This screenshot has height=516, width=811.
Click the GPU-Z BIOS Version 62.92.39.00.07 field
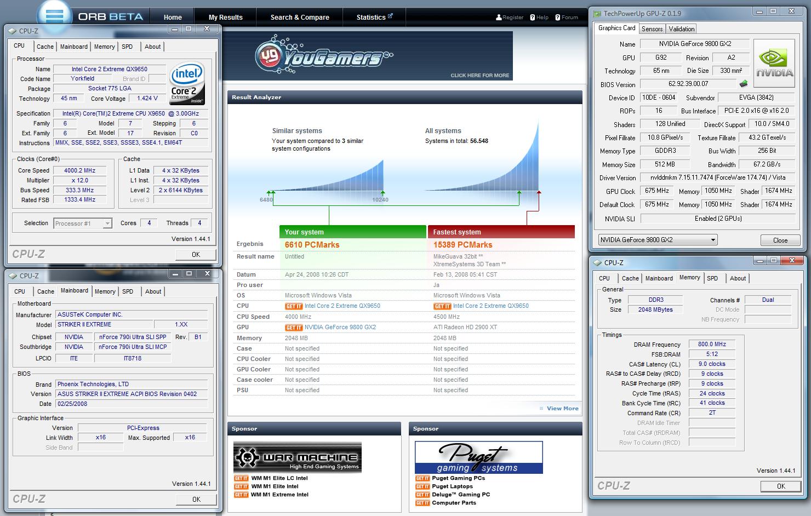pos(688,84)
